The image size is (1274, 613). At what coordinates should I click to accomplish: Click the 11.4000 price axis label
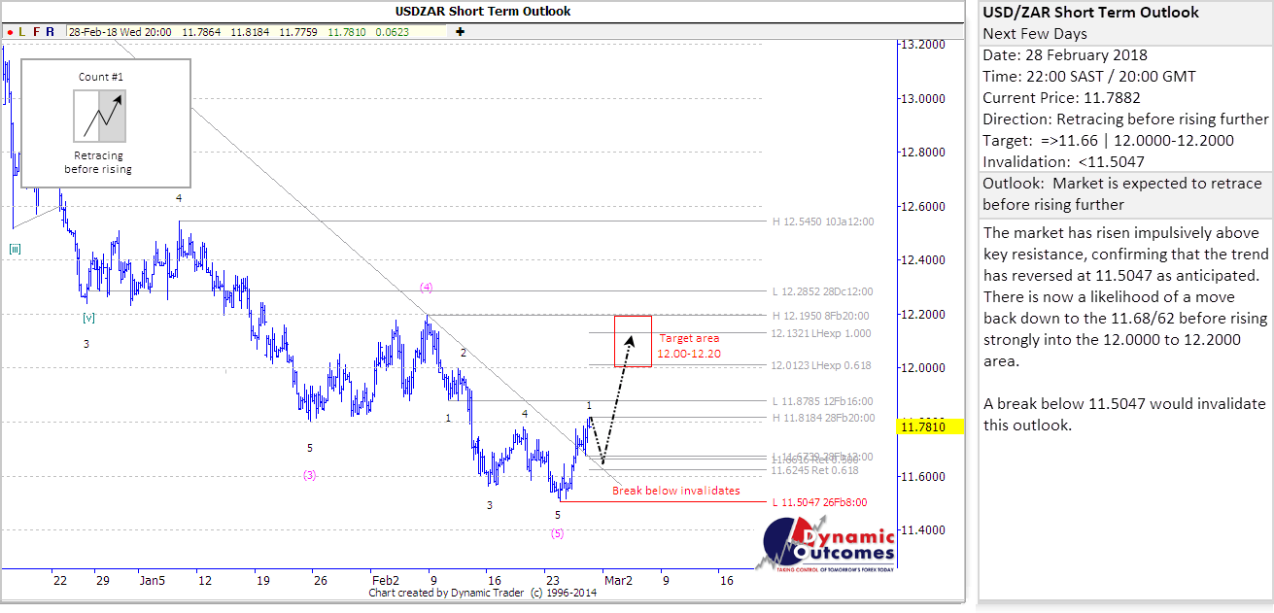tap(922, 530)
